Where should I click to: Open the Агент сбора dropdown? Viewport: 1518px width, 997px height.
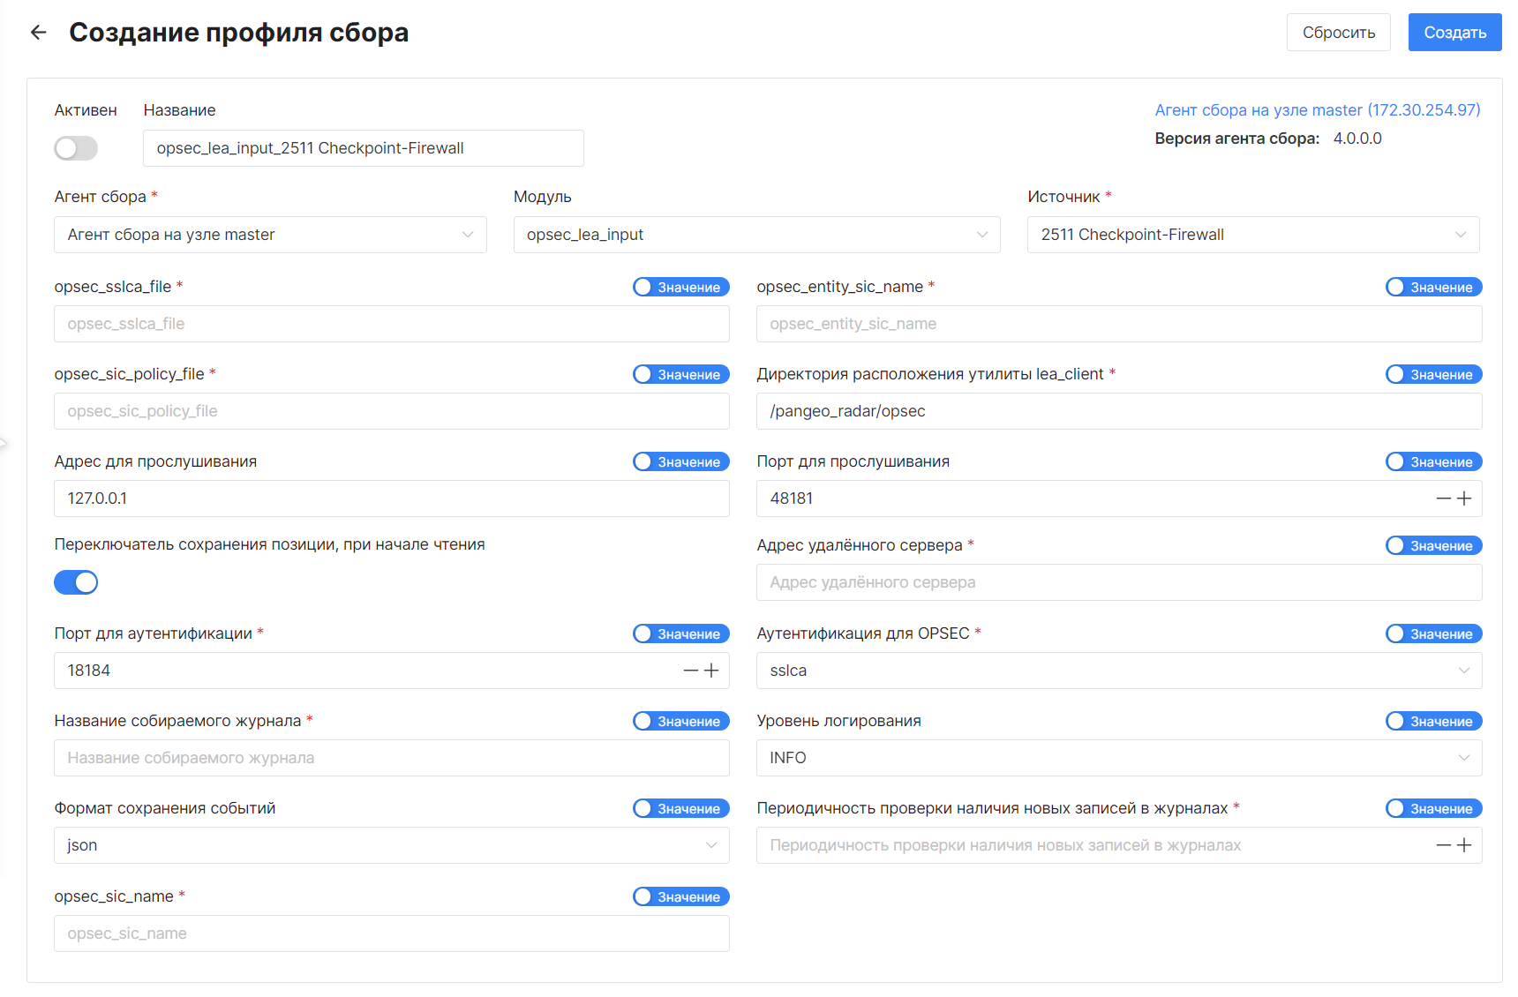(270, 235)
